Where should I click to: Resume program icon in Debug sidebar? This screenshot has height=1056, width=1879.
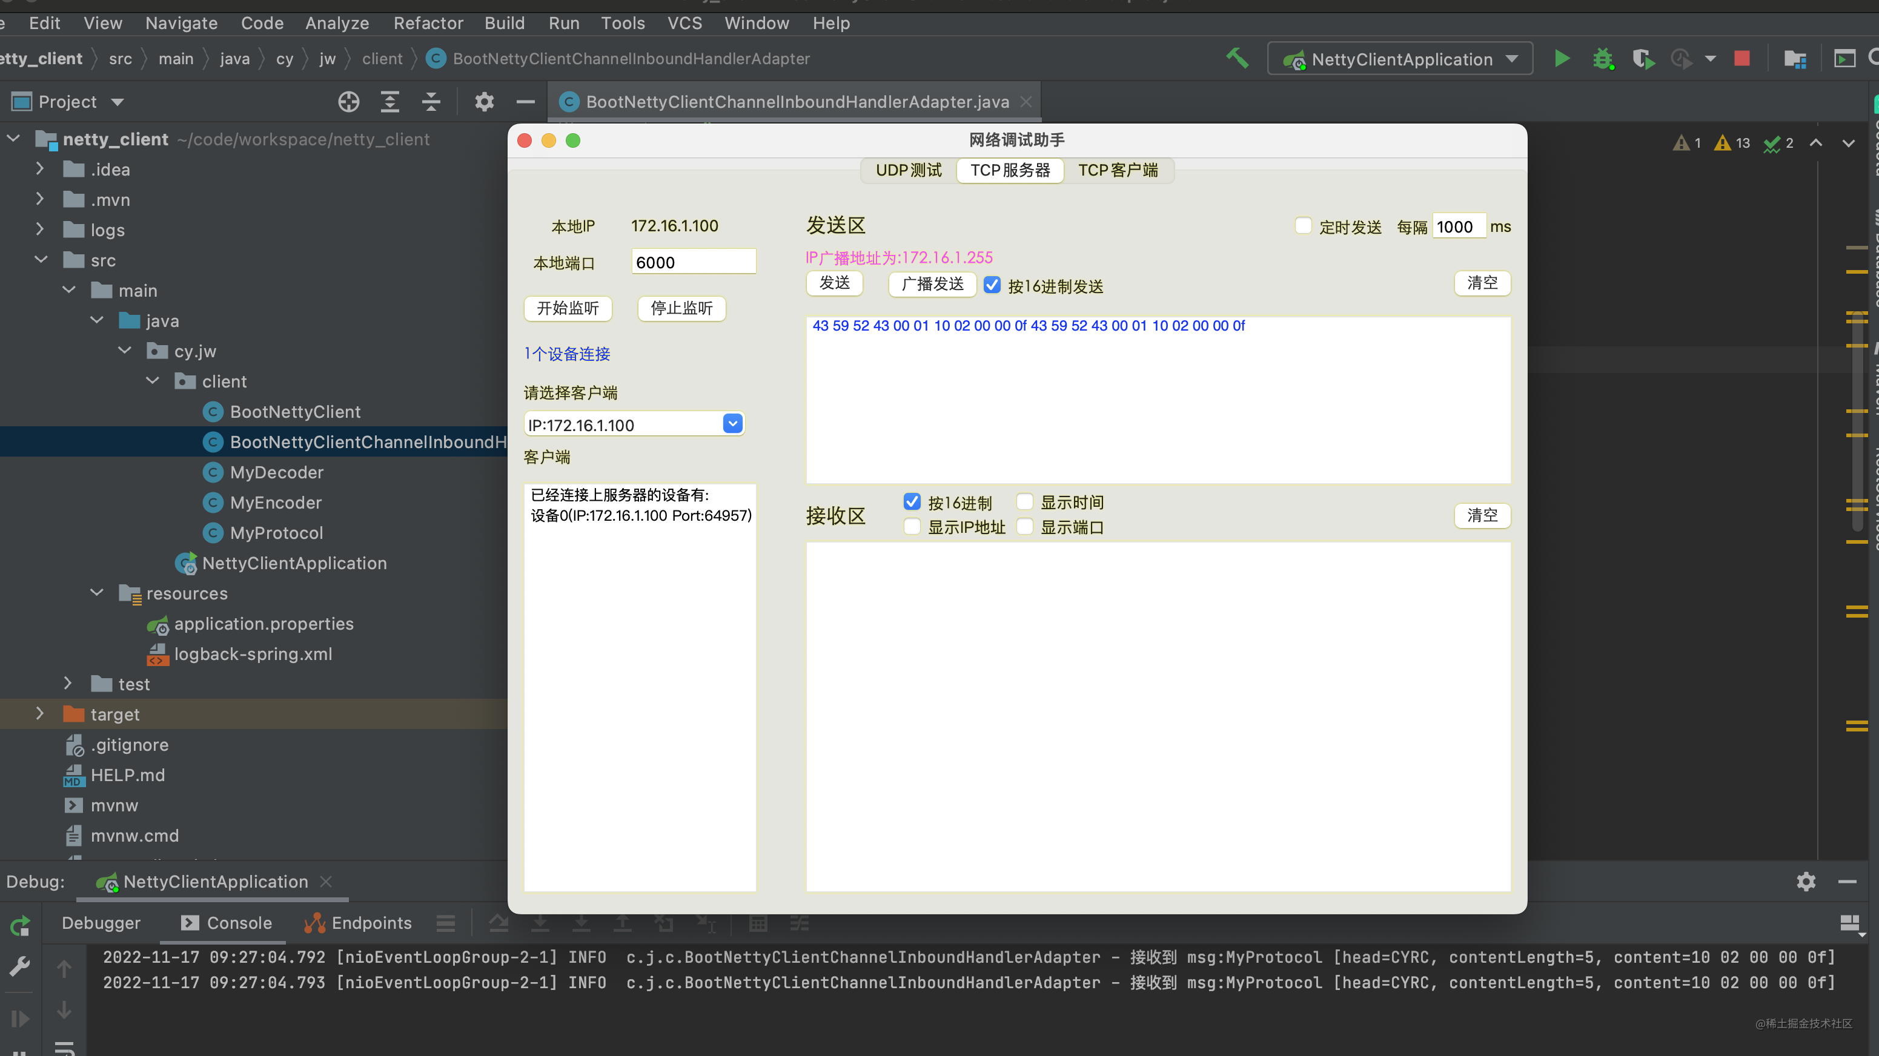pos(20,1018)
